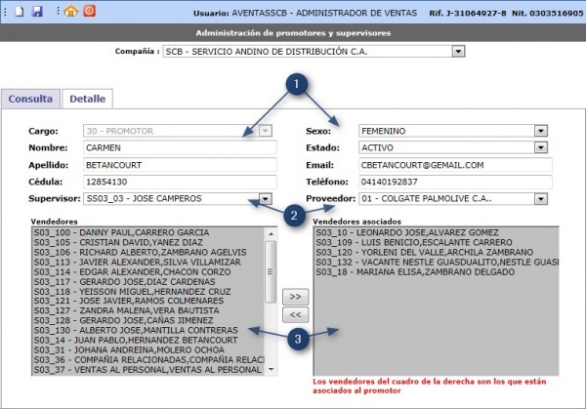The image size is (586, 409).
Task: Open the Compañía dropdown
Action: click(x=458, y=51)
